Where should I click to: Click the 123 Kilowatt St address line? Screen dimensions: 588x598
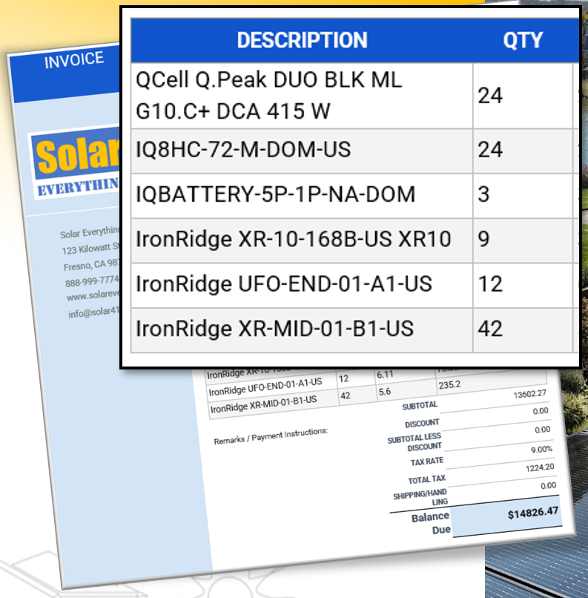91,249
